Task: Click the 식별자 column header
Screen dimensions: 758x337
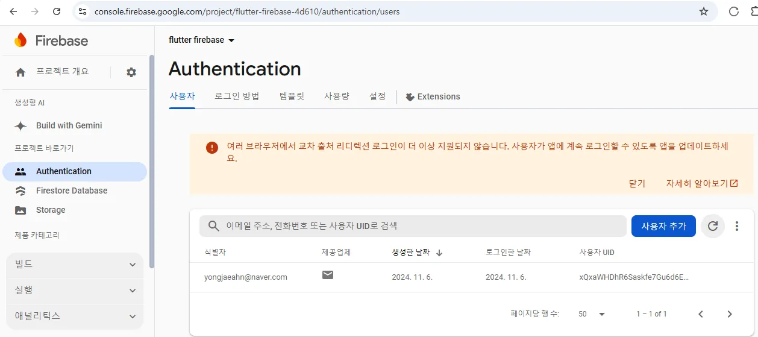Action: [215, 253]
